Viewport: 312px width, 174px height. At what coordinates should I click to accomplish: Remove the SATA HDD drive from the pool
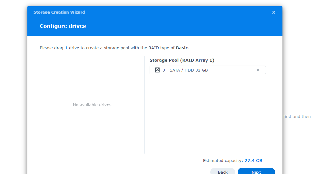click(x=258, y=70)
